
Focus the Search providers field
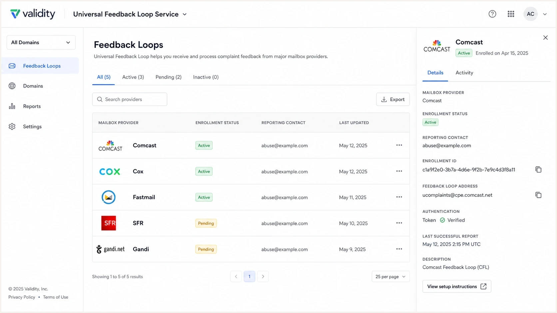point(130,99)
